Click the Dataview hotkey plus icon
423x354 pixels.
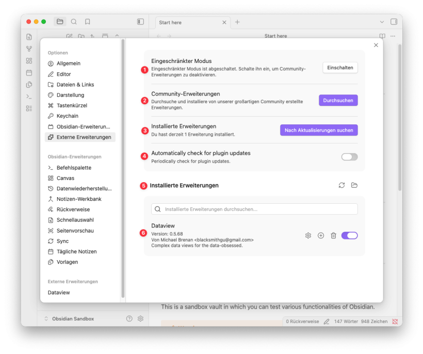click(x=321, y=235)
